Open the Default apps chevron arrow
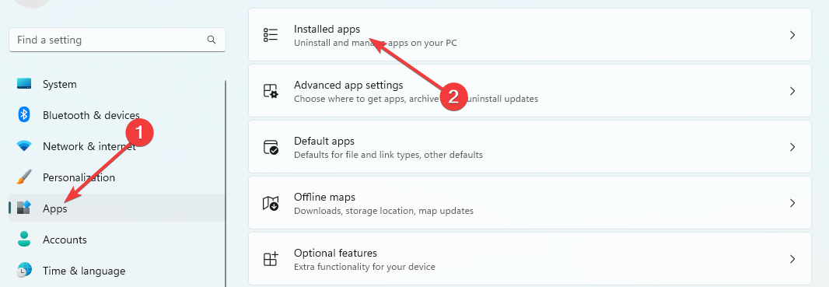The image size is (829, 287). [x=792, y=147]
